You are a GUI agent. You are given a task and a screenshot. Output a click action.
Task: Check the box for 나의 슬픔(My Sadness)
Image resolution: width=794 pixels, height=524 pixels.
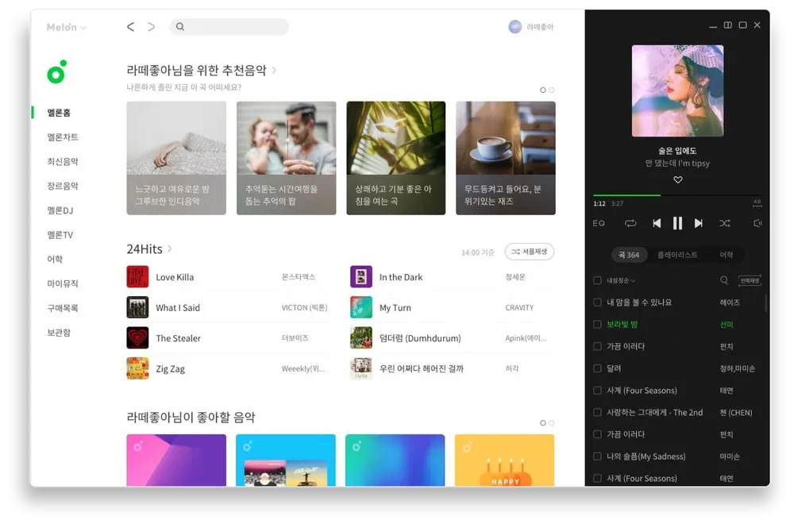(x=598, y=457)
